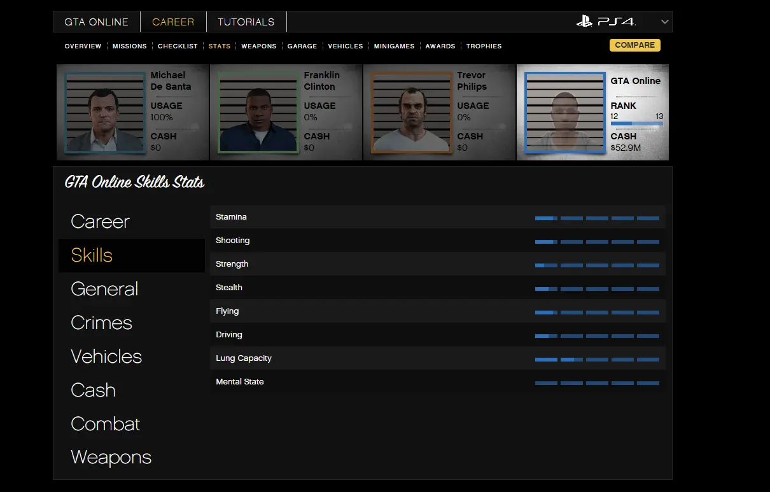Open the Minigames section
Screen dimensions: 770x492
(394, 46)
